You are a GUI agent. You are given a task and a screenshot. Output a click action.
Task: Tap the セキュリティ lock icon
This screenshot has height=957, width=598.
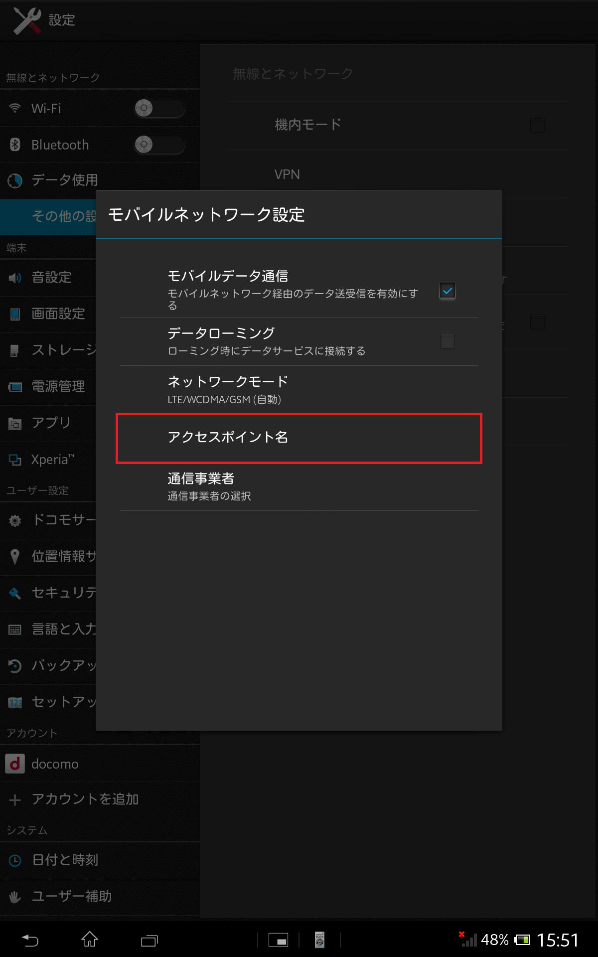(15, 593)
